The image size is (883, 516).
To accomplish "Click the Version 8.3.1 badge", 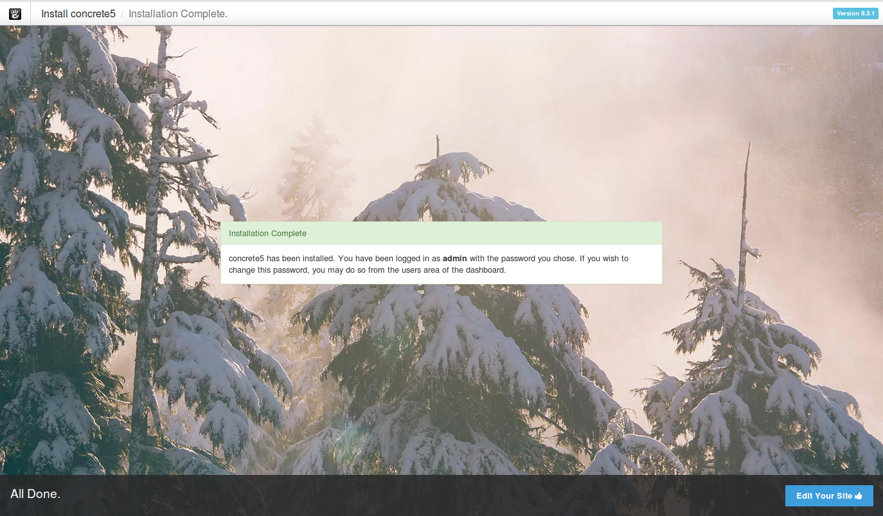I will (855, 13).
